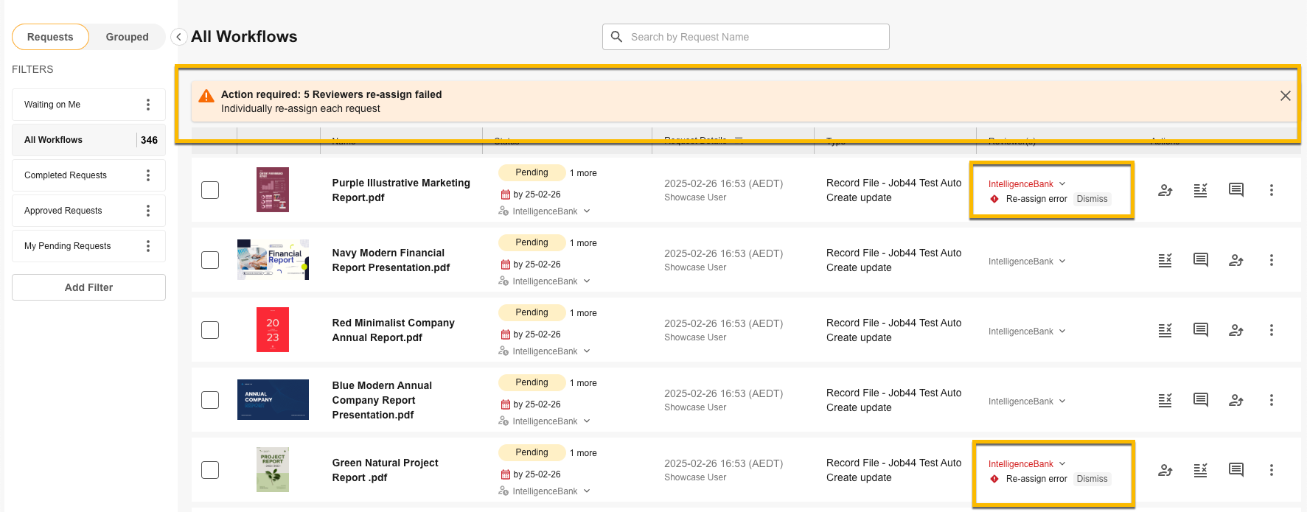Check the Green Natural Project Report row
Viewport: 1307px width, 512px height.
(x=210, y=470)
